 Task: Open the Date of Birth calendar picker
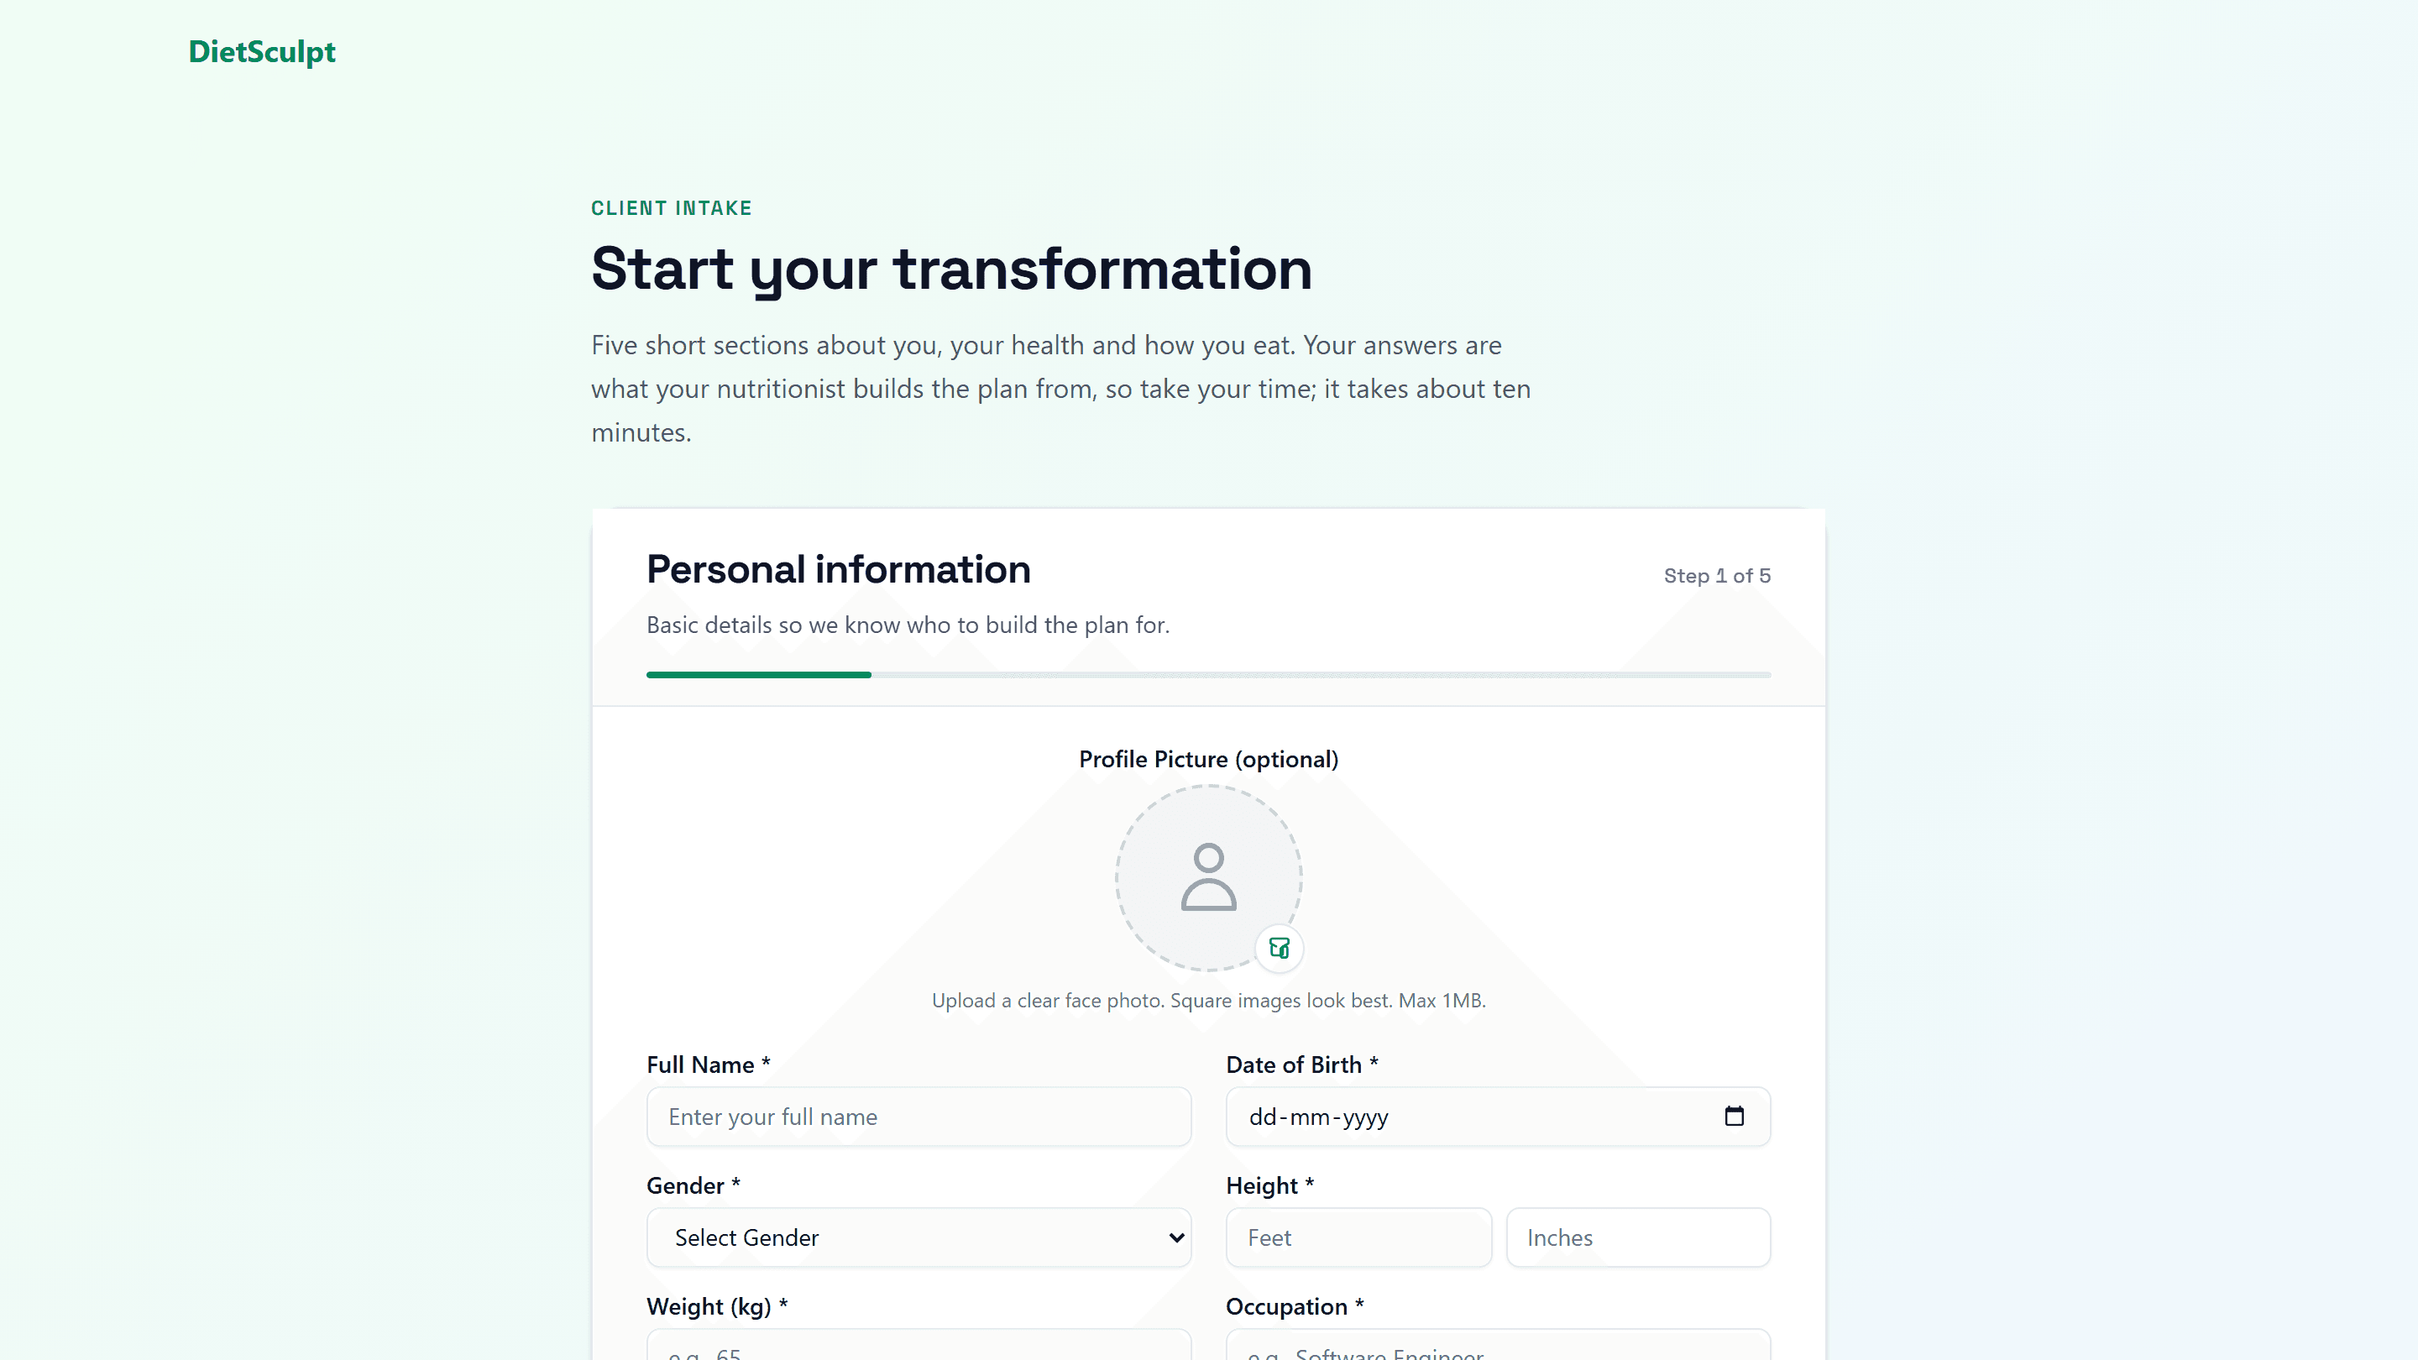[x=1734, y=1116]
